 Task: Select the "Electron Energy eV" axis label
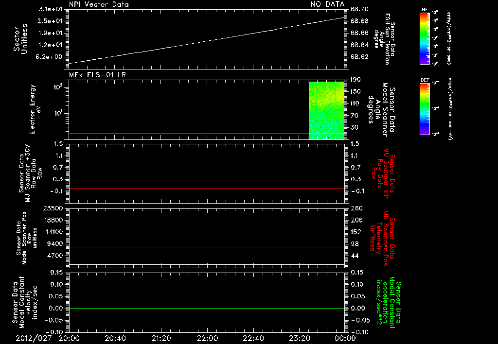[35, 109]
